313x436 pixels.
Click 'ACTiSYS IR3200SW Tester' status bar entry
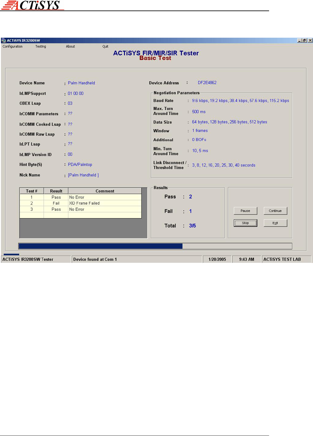(x=36, y=259)
